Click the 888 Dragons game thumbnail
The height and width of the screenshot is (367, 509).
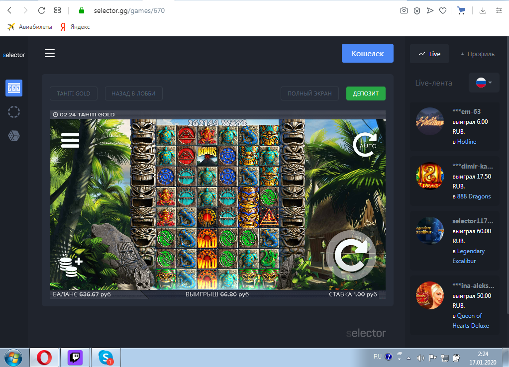point(430,176)
